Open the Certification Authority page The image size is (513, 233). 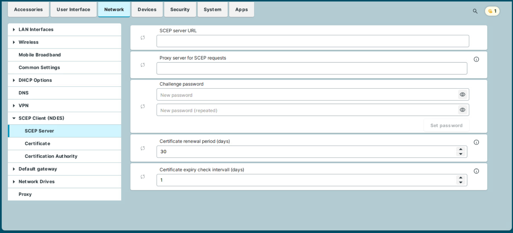coord(51,156)
